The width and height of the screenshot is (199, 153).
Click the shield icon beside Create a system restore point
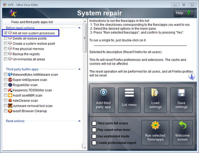click(x=10, y=43)
